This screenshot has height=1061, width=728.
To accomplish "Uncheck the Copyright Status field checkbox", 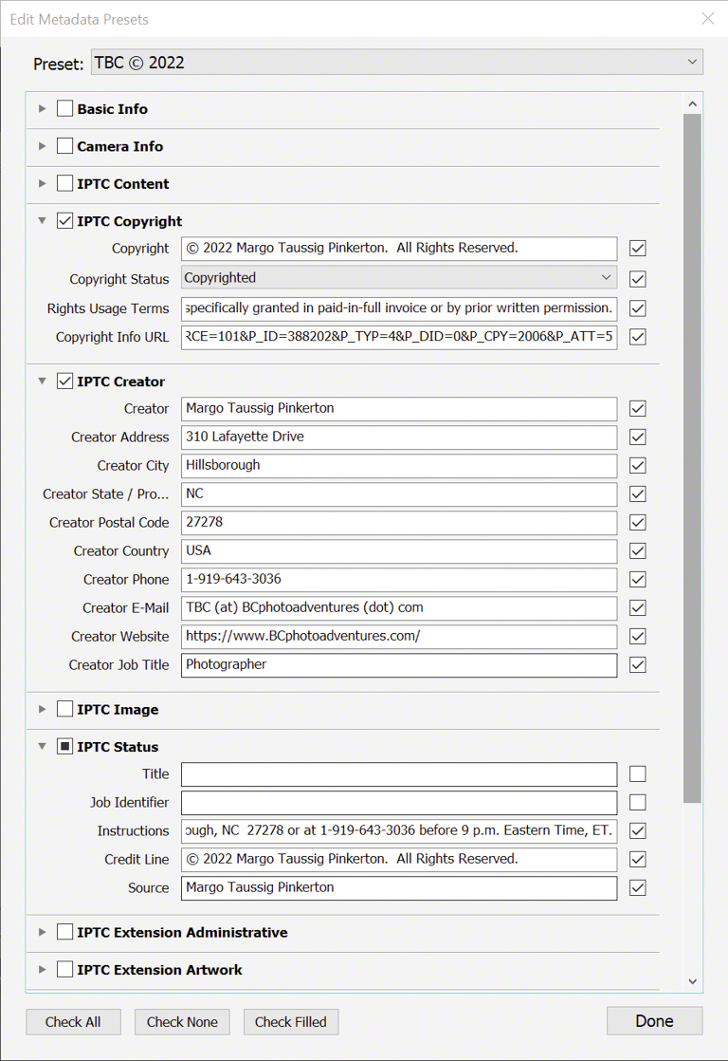I will 637,279.
